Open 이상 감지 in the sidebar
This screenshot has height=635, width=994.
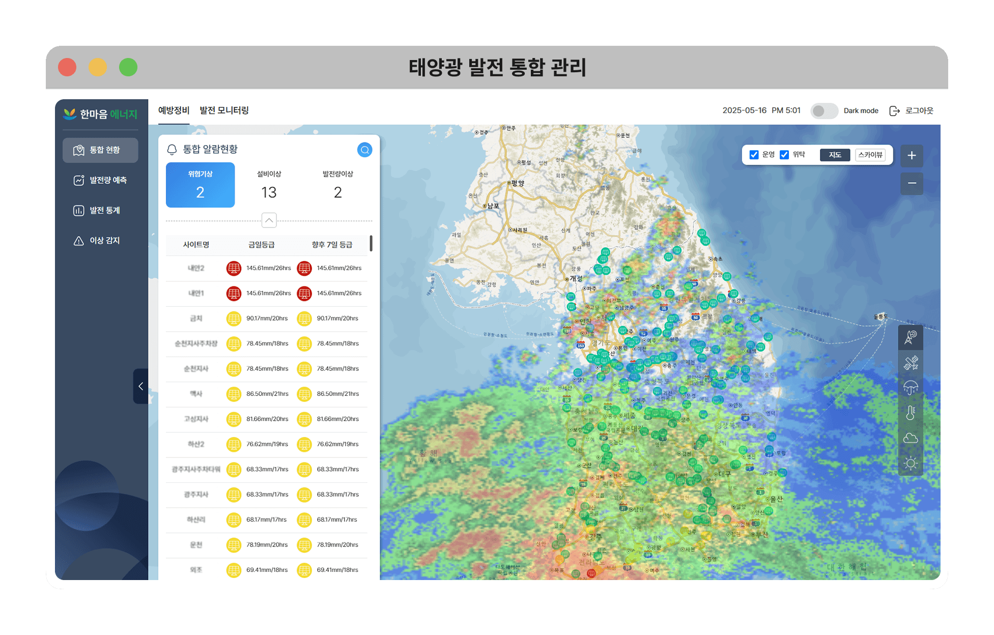pos(101,241)
